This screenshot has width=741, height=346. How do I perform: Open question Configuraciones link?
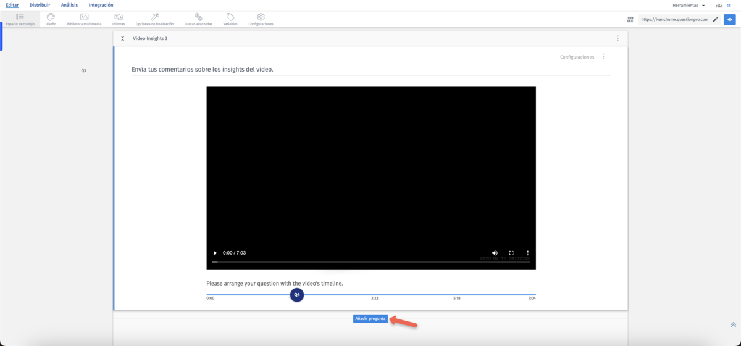(x=577, y=57)
